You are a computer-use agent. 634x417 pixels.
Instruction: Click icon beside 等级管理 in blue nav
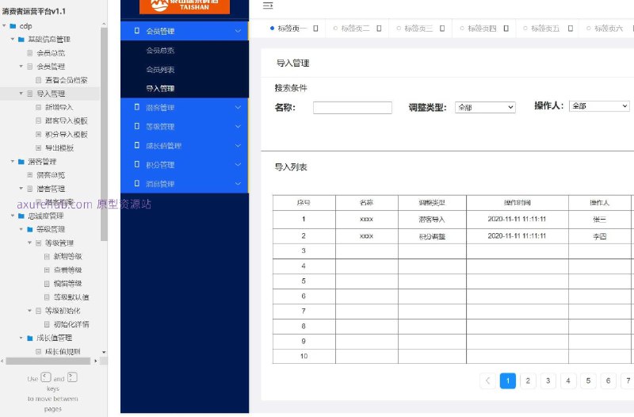tap(136, 126)
